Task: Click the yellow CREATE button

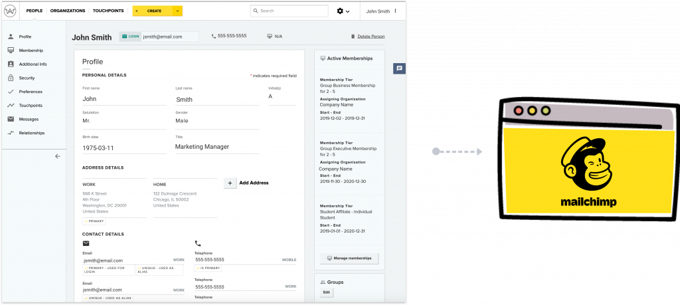Action: click(152, 11)
